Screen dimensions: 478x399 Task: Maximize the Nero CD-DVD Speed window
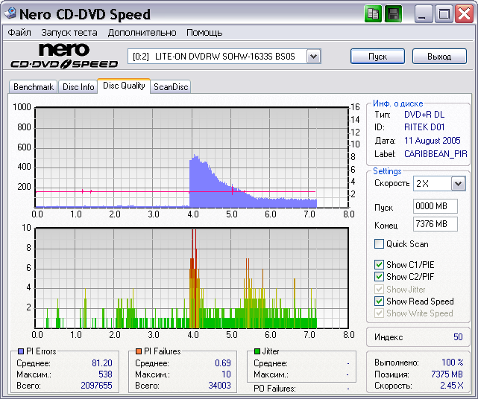click(444, 14)
